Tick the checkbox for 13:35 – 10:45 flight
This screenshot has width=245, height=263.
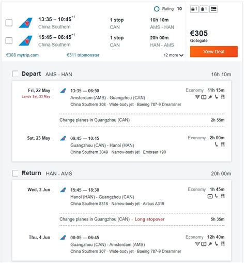click(9, 23)
